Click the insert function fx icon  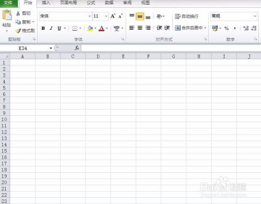(77, 48)
